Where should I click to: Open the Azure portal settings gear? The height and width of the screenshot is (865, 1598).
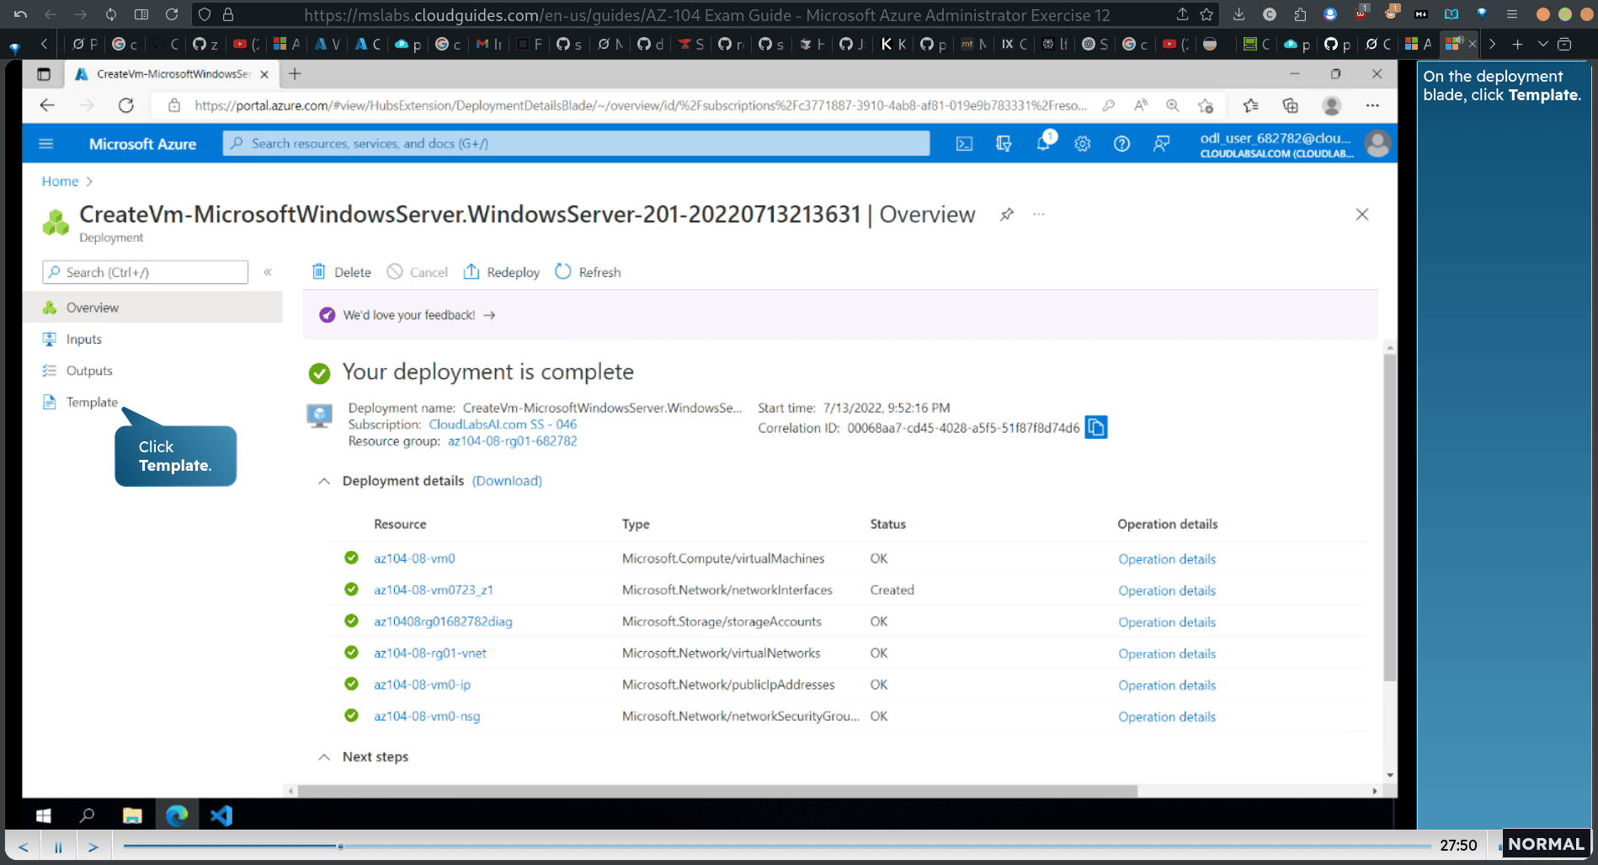point(1083,144)
